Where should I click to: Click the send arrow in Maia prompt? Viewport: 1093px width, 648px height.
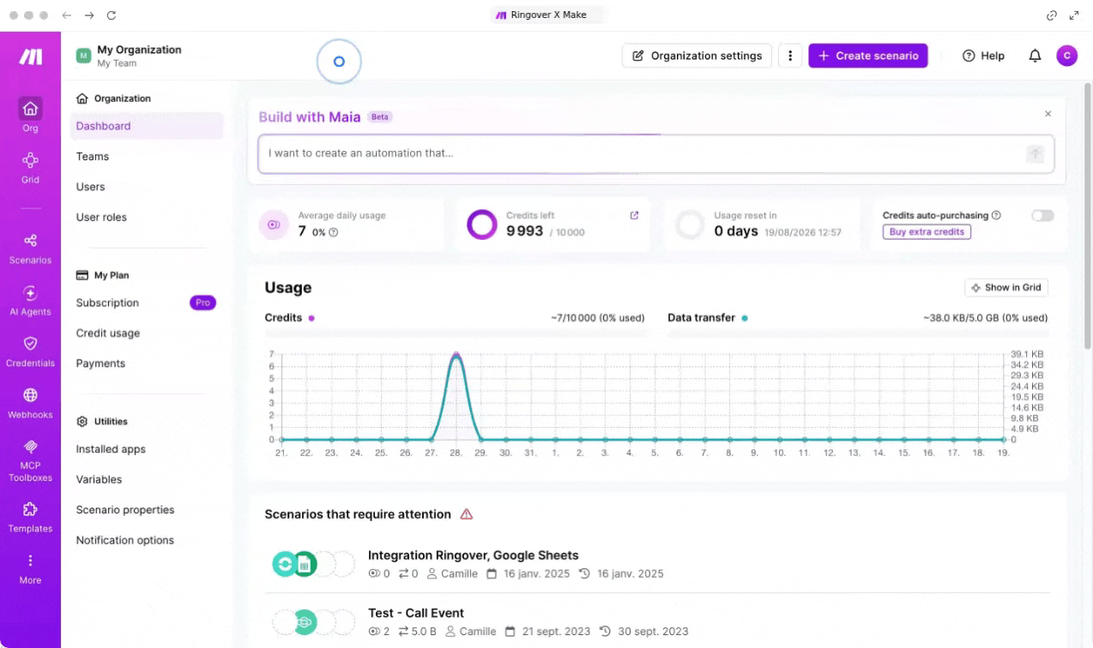(1036, 153)
